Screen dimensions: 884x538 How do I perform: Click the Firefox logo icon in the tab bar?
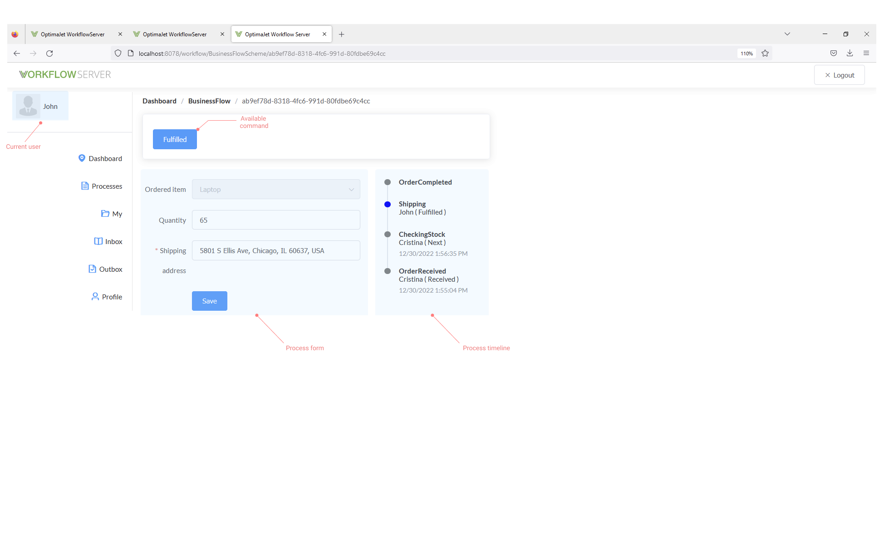(x=15, y=34)
